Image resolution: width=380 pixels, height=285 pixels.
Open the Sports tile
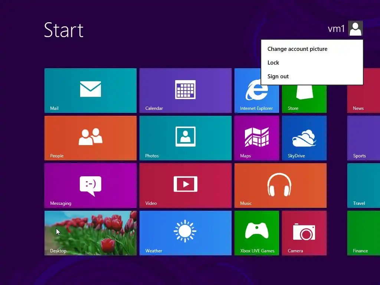[364, 138]
